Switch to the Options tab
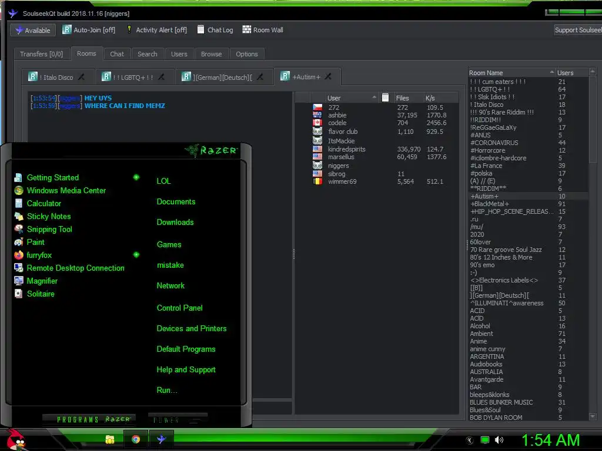This screenshot has height=451, width=602. click(246, 54)
